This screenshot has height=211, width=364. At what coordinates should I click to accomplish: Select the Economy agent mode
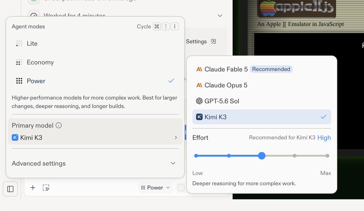click(x=95, y=62)
